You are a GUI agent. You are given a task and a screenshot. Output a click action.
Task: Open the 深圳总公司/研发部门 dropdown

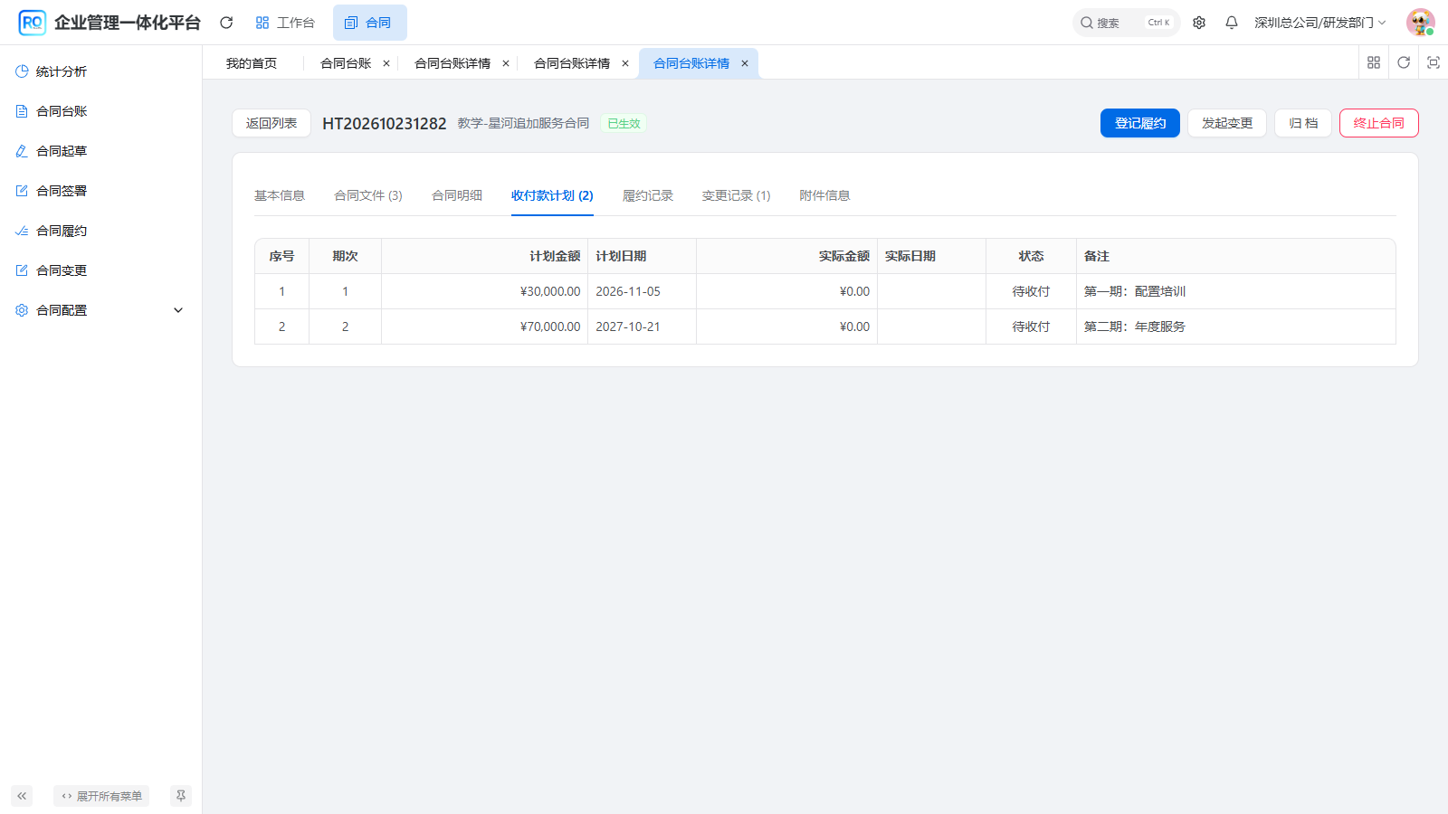1319,23
